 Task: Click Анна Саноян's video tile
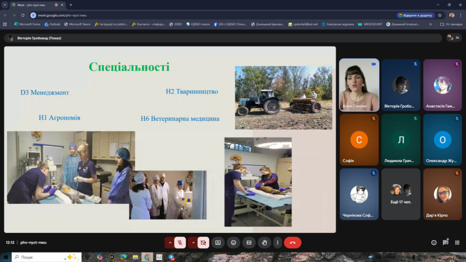coord(359,85)
